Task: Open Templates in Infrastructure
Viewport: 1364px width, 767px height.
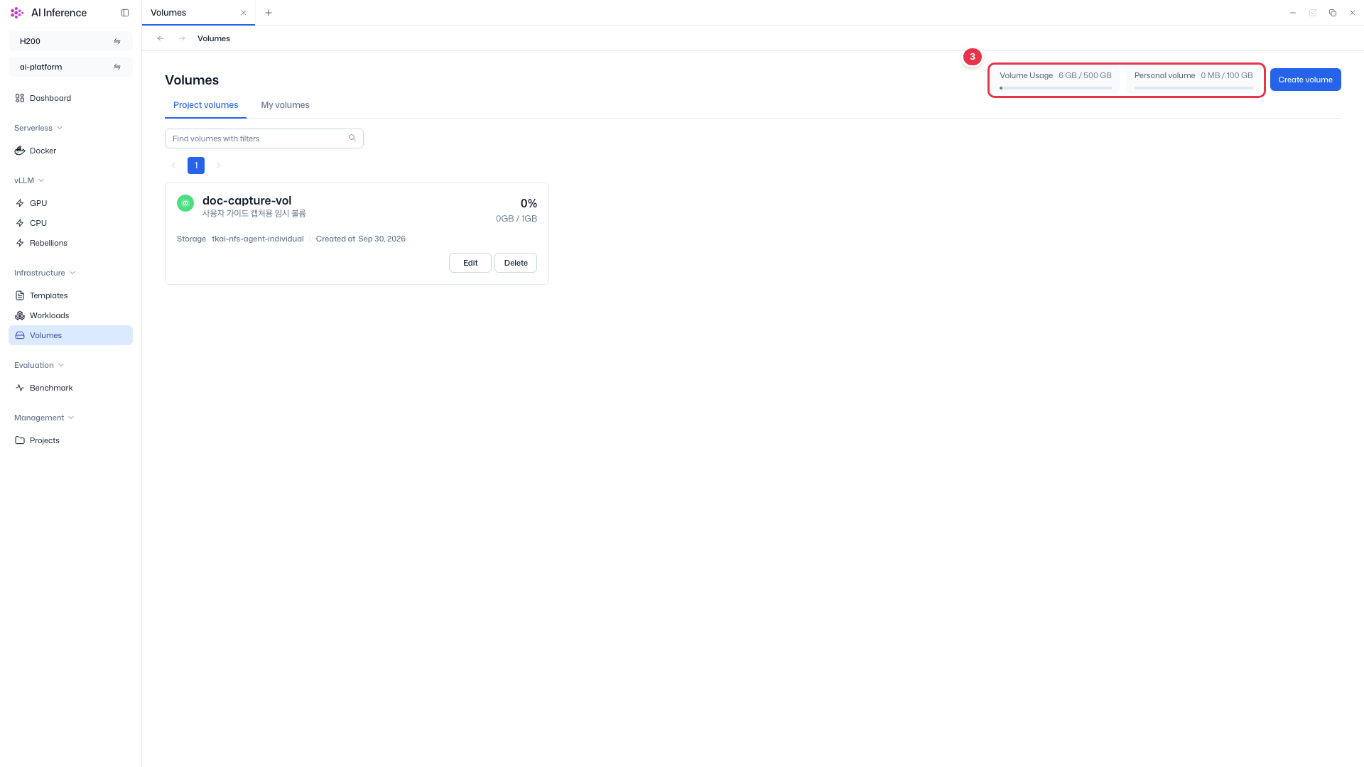Action: pos(70,295)
